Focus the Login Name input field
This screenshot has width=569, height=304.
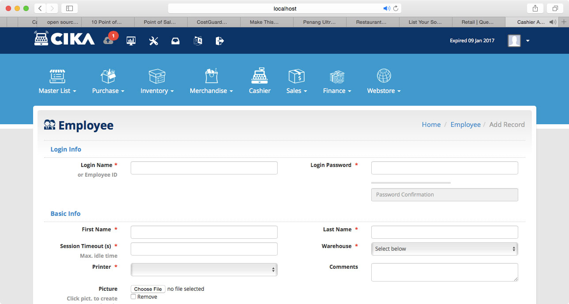204,168
